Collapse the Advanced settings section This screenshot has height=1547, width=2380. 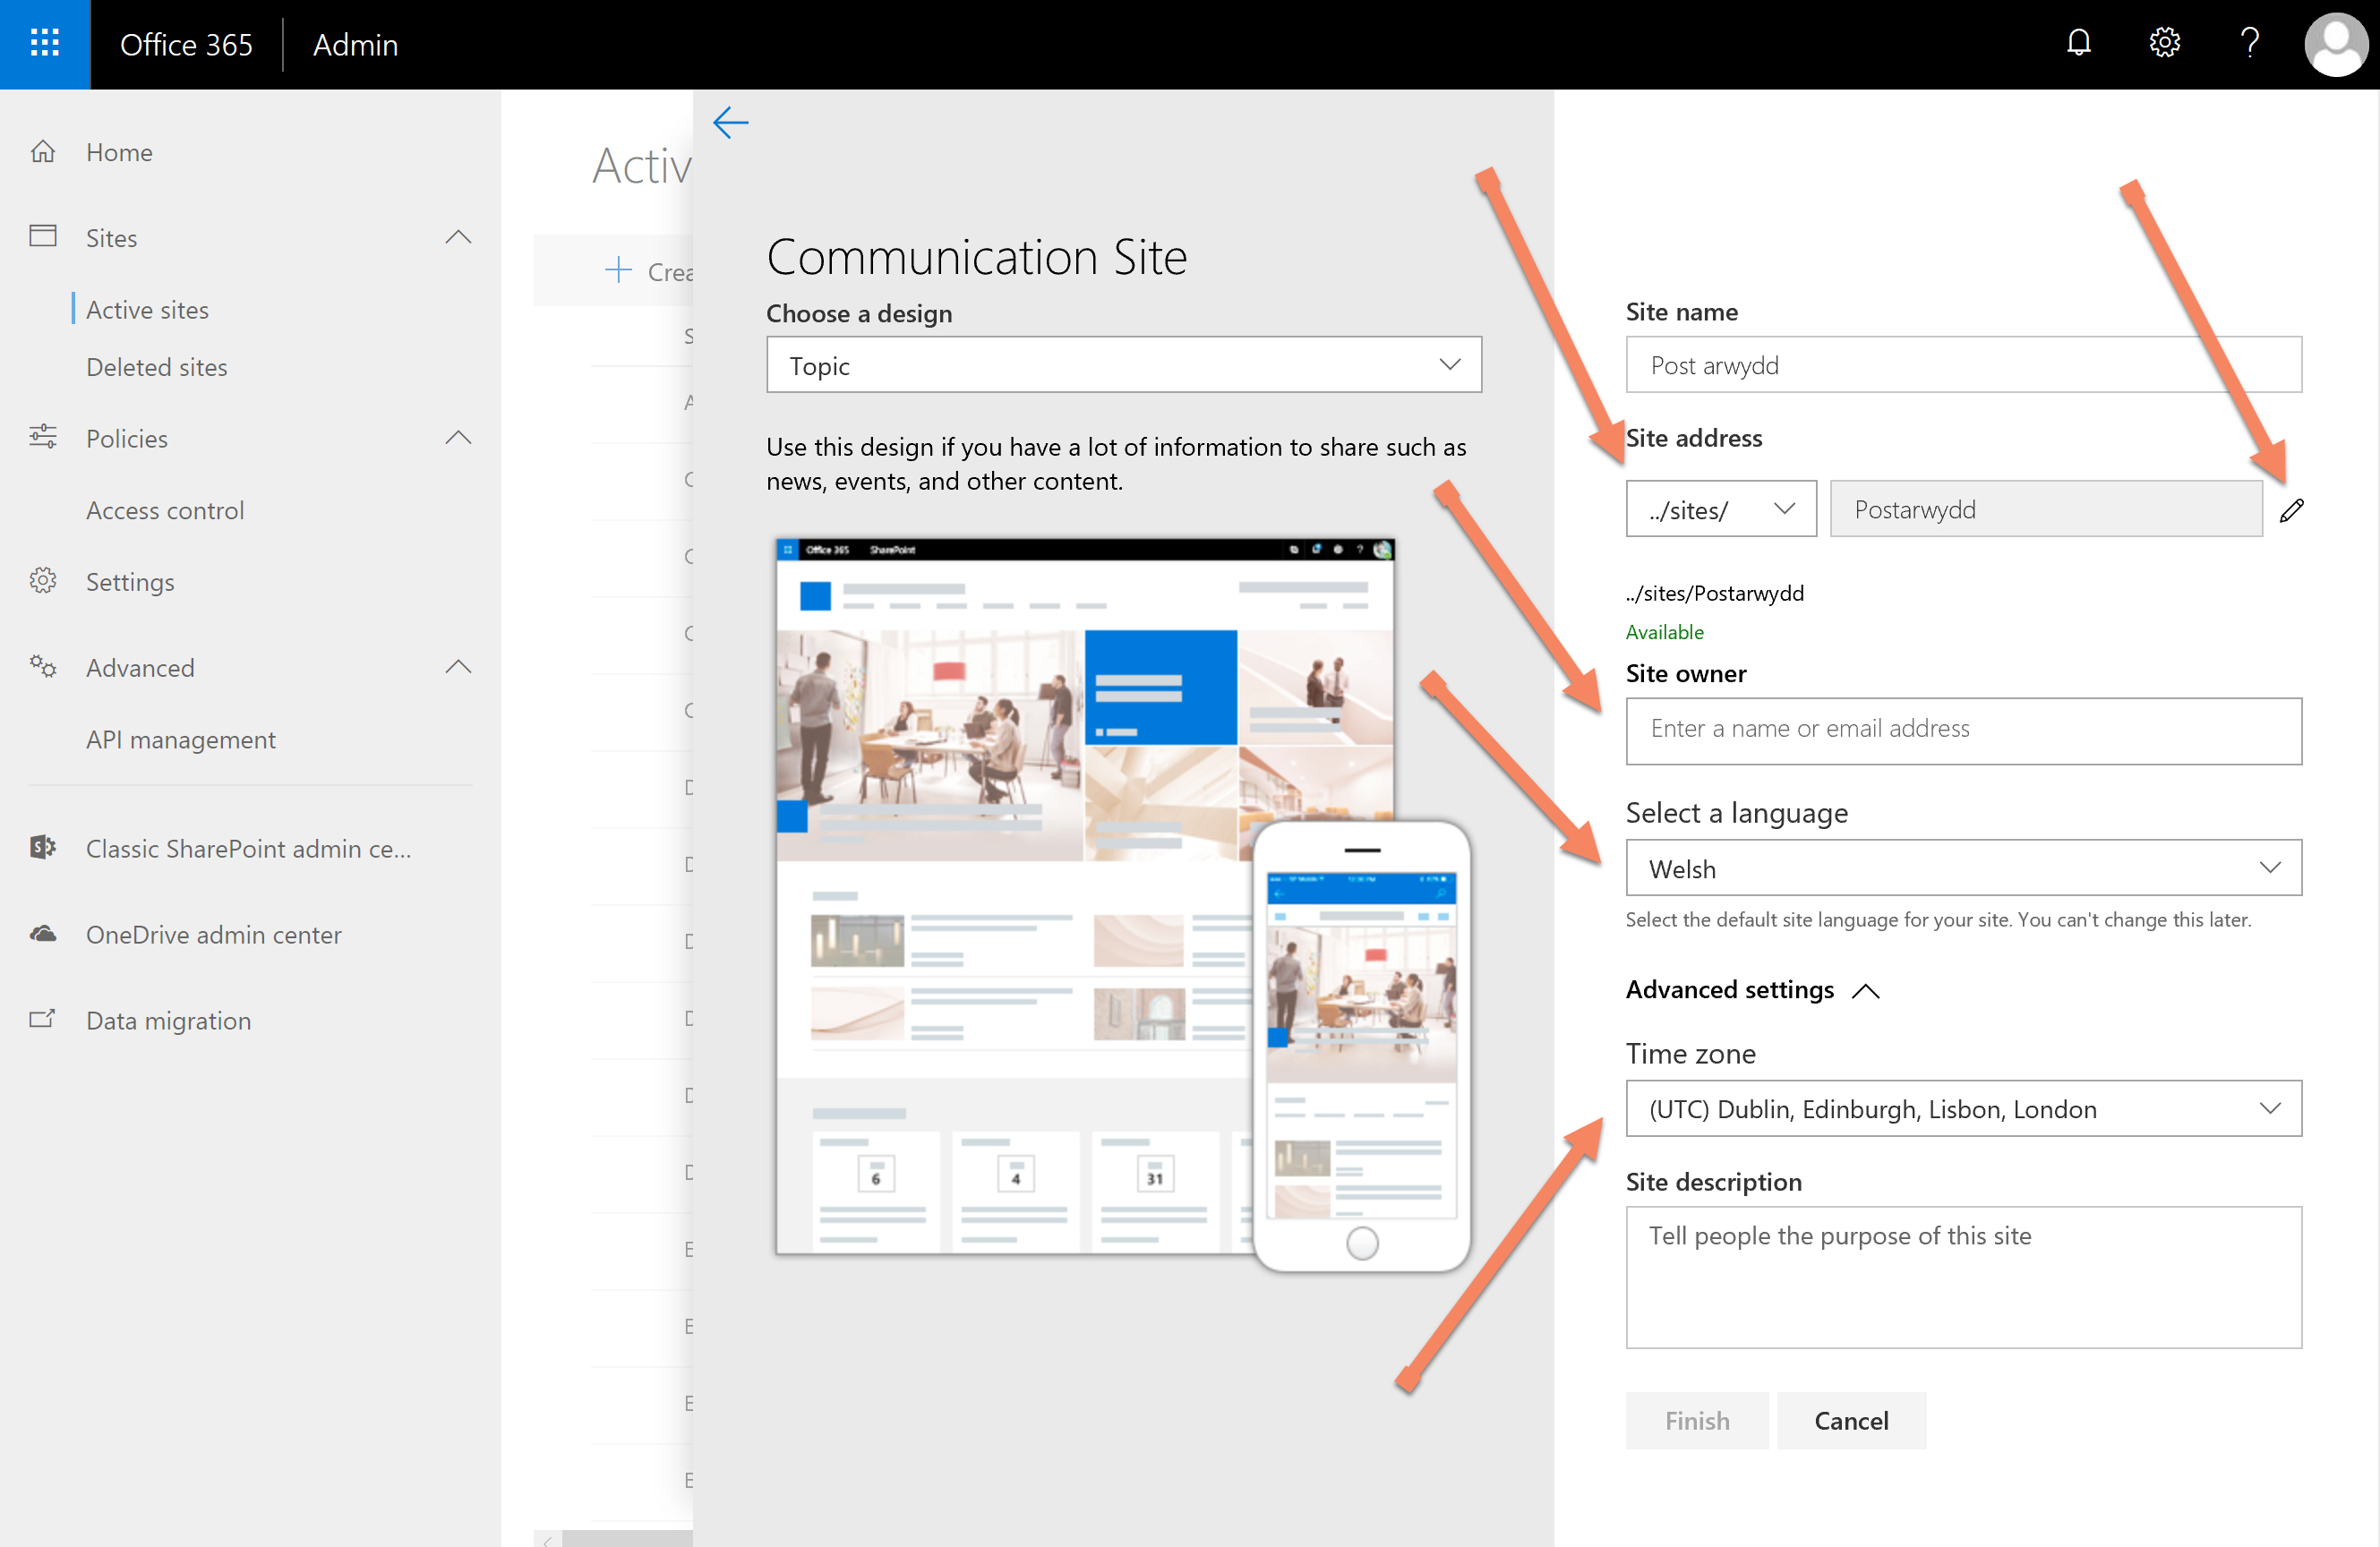point(1866,989)
